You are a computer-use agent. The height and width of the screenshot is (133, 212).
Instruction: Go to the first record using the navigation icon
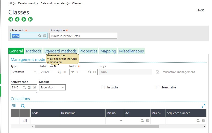click(11, 19)
